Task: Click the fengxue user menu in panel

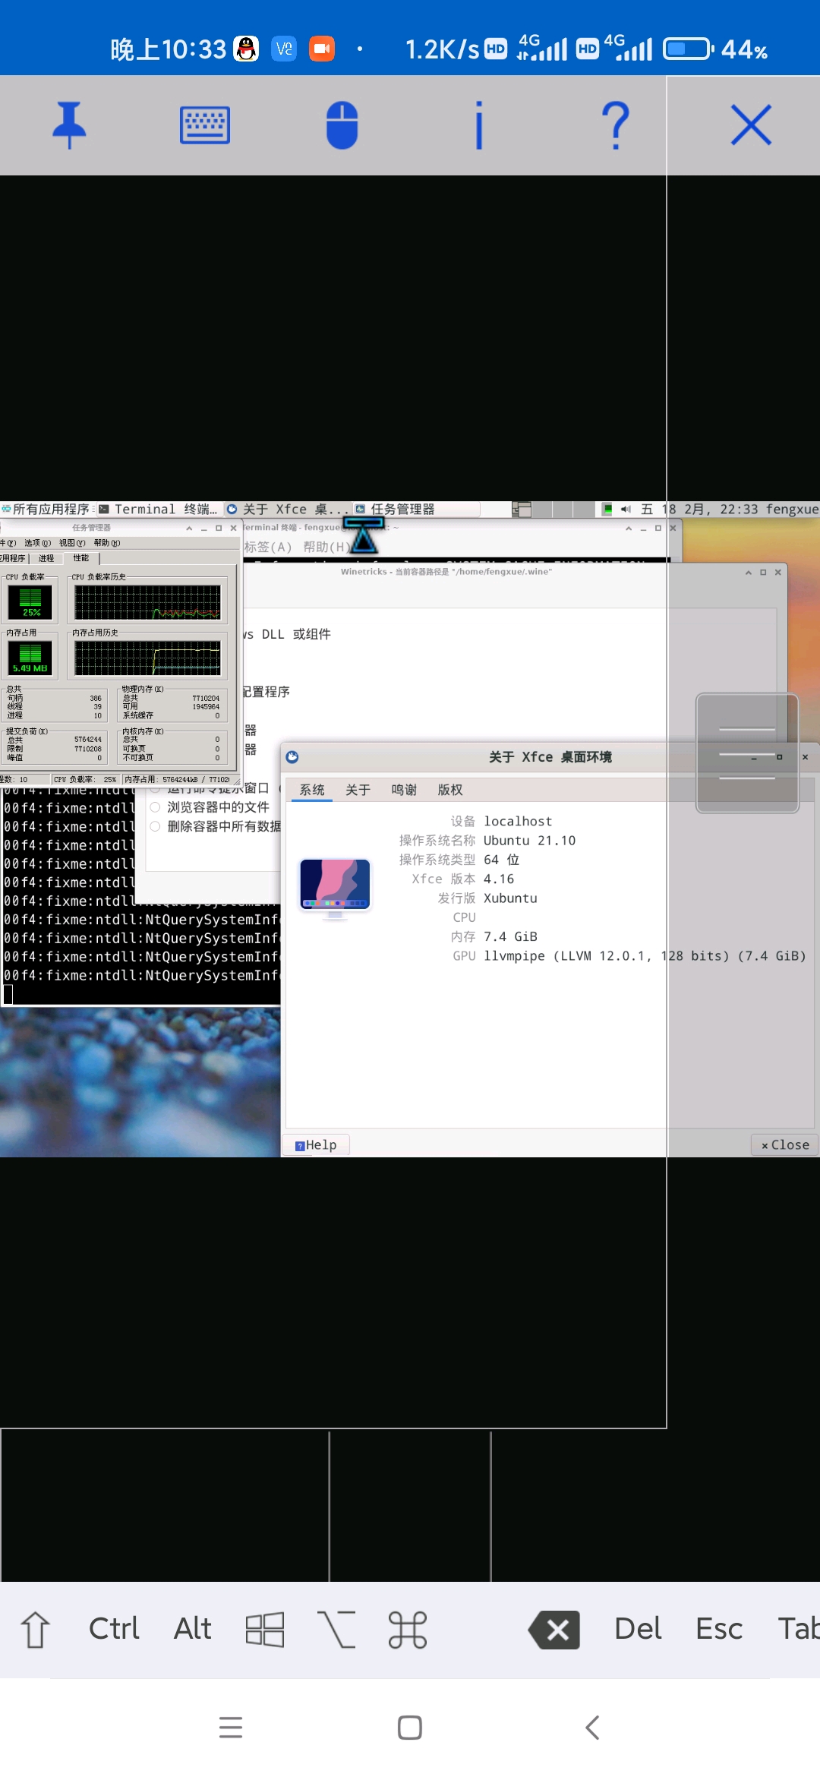Action: [792, 509]
